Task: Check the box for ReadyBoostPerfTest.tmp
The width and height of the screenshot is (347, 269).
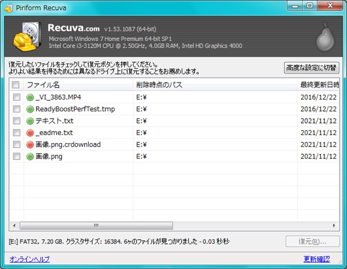Action: 17,109
